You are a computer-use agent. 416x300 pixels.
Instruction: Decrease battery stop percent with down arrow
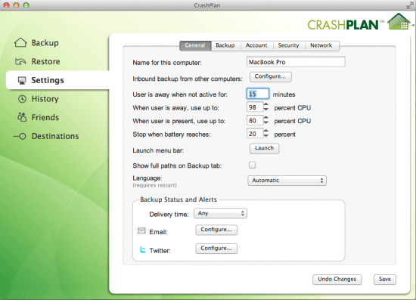tap(265, 136)
